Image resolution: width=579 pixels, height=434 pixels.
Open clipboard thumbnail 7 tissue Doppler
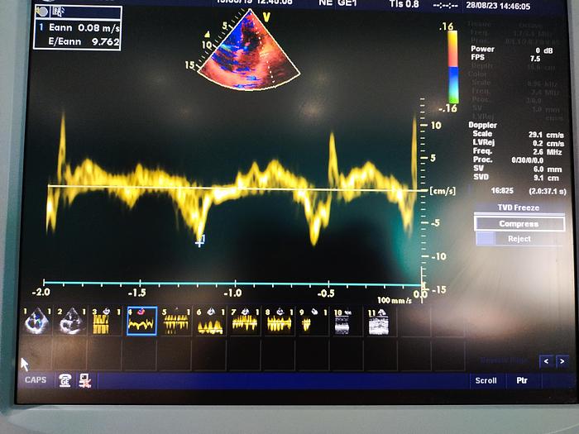pyautogui.click(x=245, y=321)
